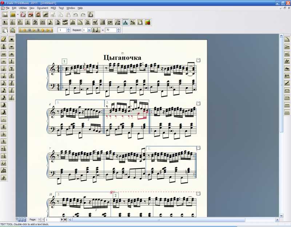
Task: Select the Resize tool (percent sign)
Action: pyautogui.click(x=132, y=23)
